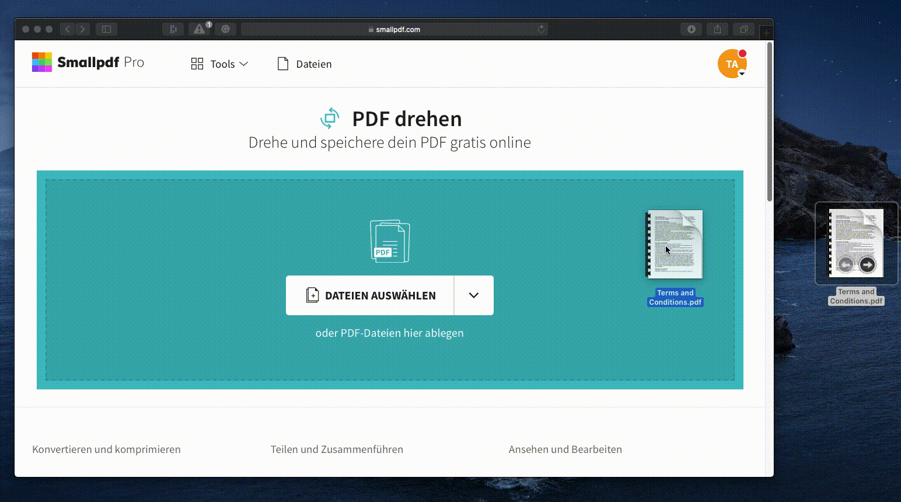This screenshot has height=502, width=901.
Task: Click the Grammarly extension icon
Action: coord(226,29)
